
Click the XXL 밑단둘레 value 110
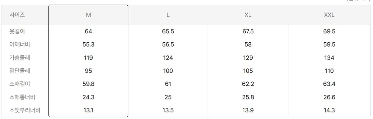(x=329, y=71)
